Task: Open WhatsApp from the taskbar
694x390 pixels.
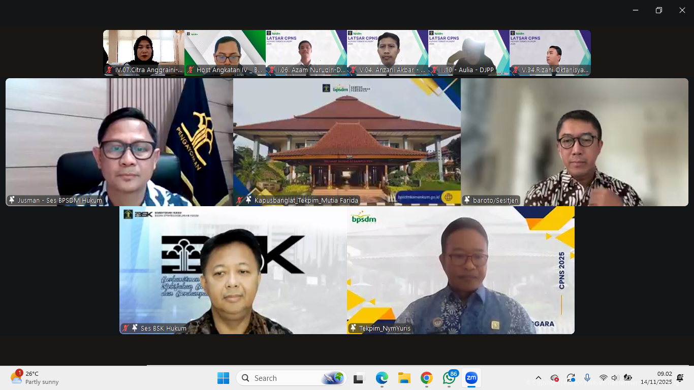Action: pyautogui.click(x=449, y=378)
